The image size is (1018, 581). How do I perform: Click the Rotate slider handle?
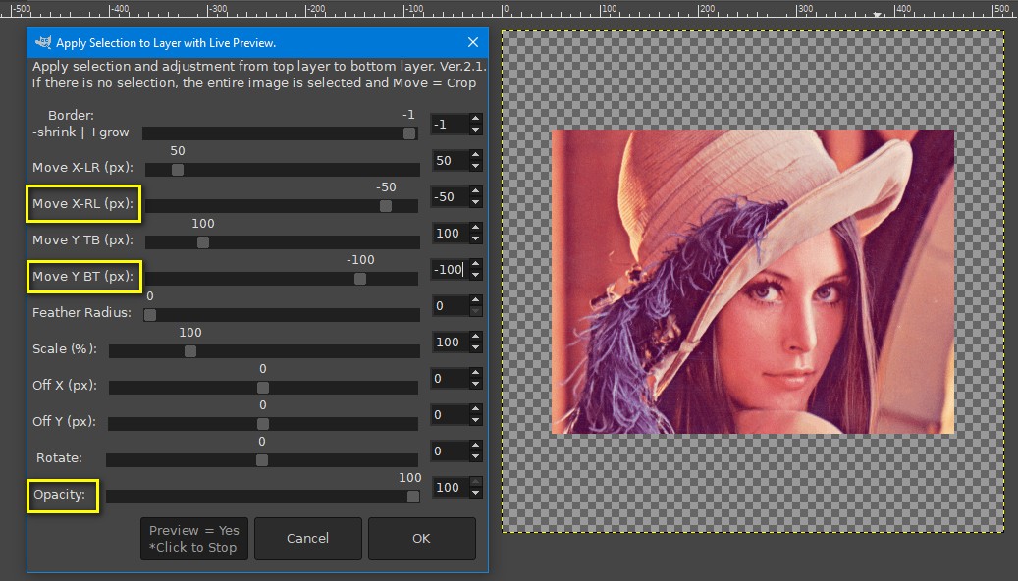coord(262,460)
